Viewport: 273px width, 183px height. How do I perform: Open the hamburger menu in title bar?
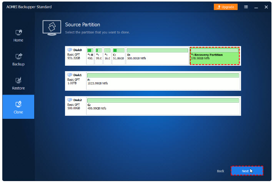tap(246, 7)
